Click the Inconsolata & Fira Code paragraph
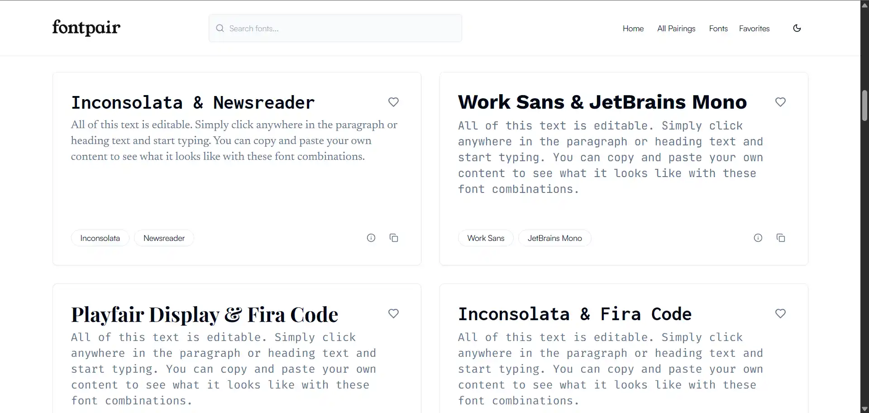869x413 pixels. pyautogui.click(x=611, y=369)
